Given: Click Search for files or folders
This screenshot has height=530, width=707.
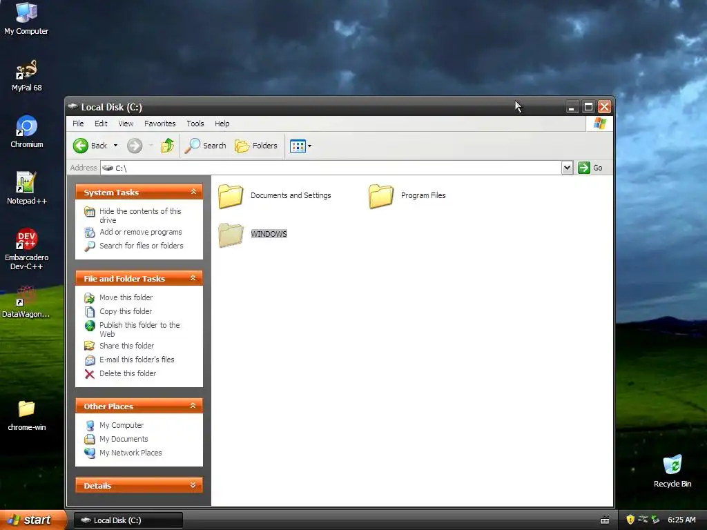Looking at the screenshot, I should [x=141, y=246].
